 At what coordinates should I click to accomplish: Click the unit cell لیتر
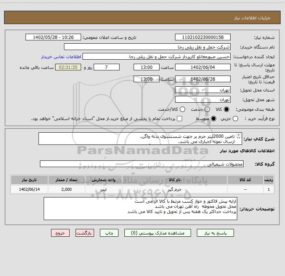coord(103,189)
